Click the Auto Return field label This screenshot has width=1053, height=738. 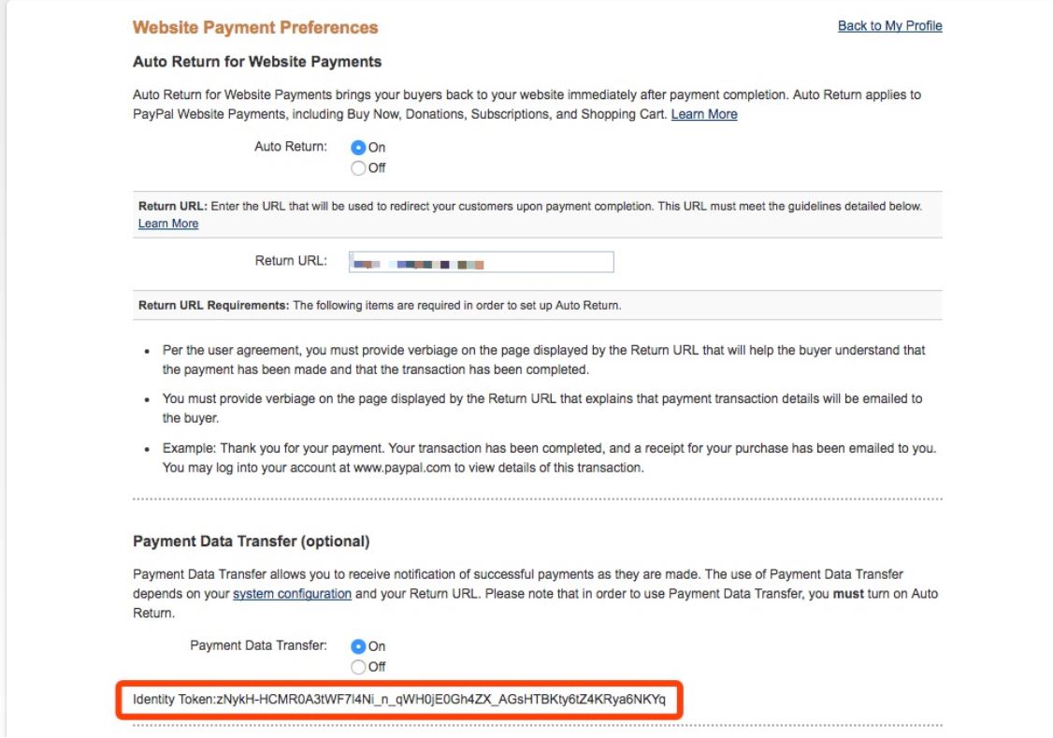[290, 147]
